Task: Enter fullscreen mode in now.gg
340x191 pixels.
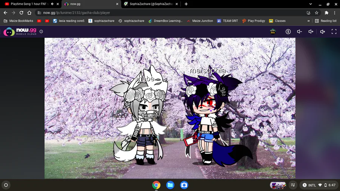Action: pos(334,32)
